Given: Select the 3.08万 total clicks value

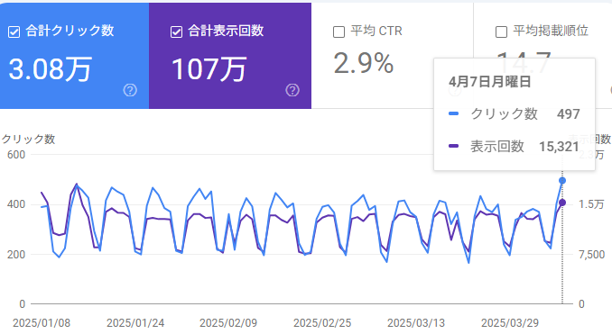Looking at the screenshot, I should point(50,69).
